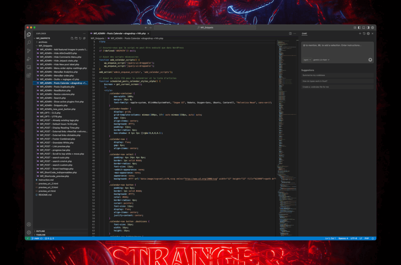Select the CHAT panel tab
The height and width of the screenshot is (265, 401).
pos(304,34)
